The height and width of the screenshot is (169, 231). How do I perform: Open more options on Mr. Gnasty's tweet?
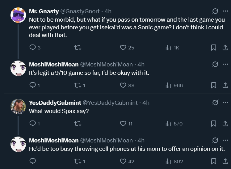tap(225, 11)
